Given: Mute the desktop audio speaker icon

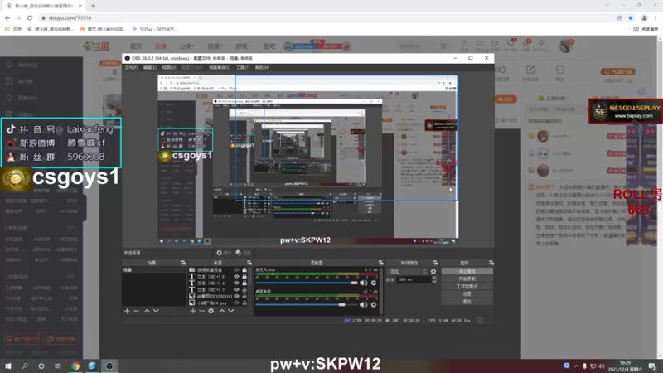Looking at the screenshot, I should pyautogui.click(x=363, y=304).
